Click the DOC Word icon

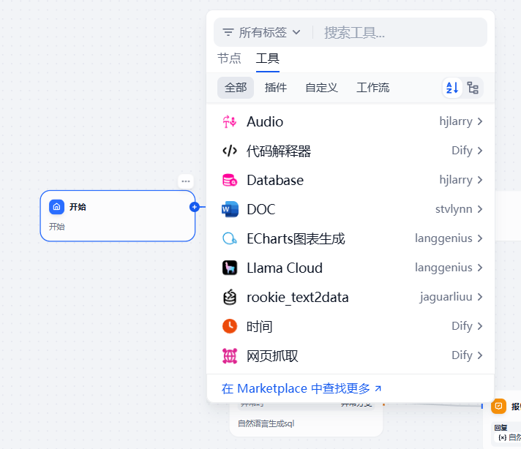(x=230, y=209)
